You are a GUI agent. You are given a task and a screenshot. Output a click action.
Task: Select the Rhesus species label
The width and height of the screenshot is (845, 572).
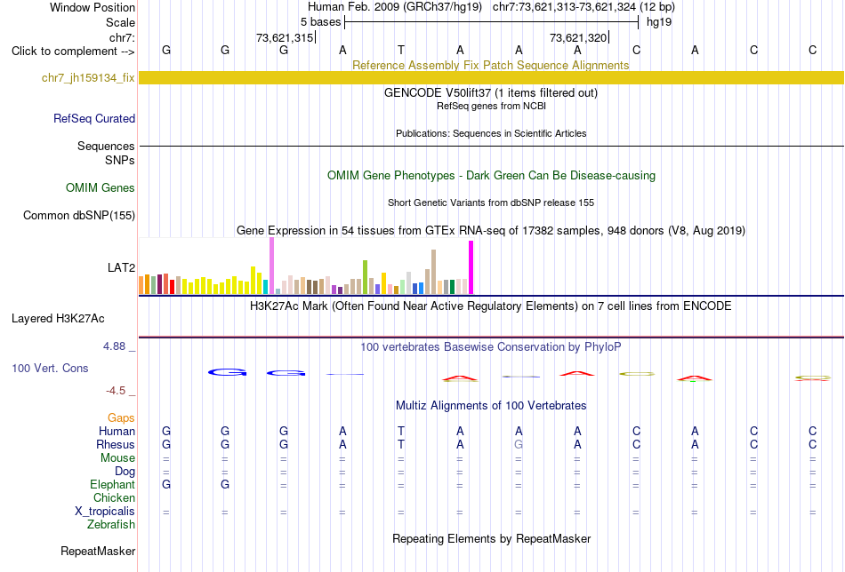tap(116, 444)
